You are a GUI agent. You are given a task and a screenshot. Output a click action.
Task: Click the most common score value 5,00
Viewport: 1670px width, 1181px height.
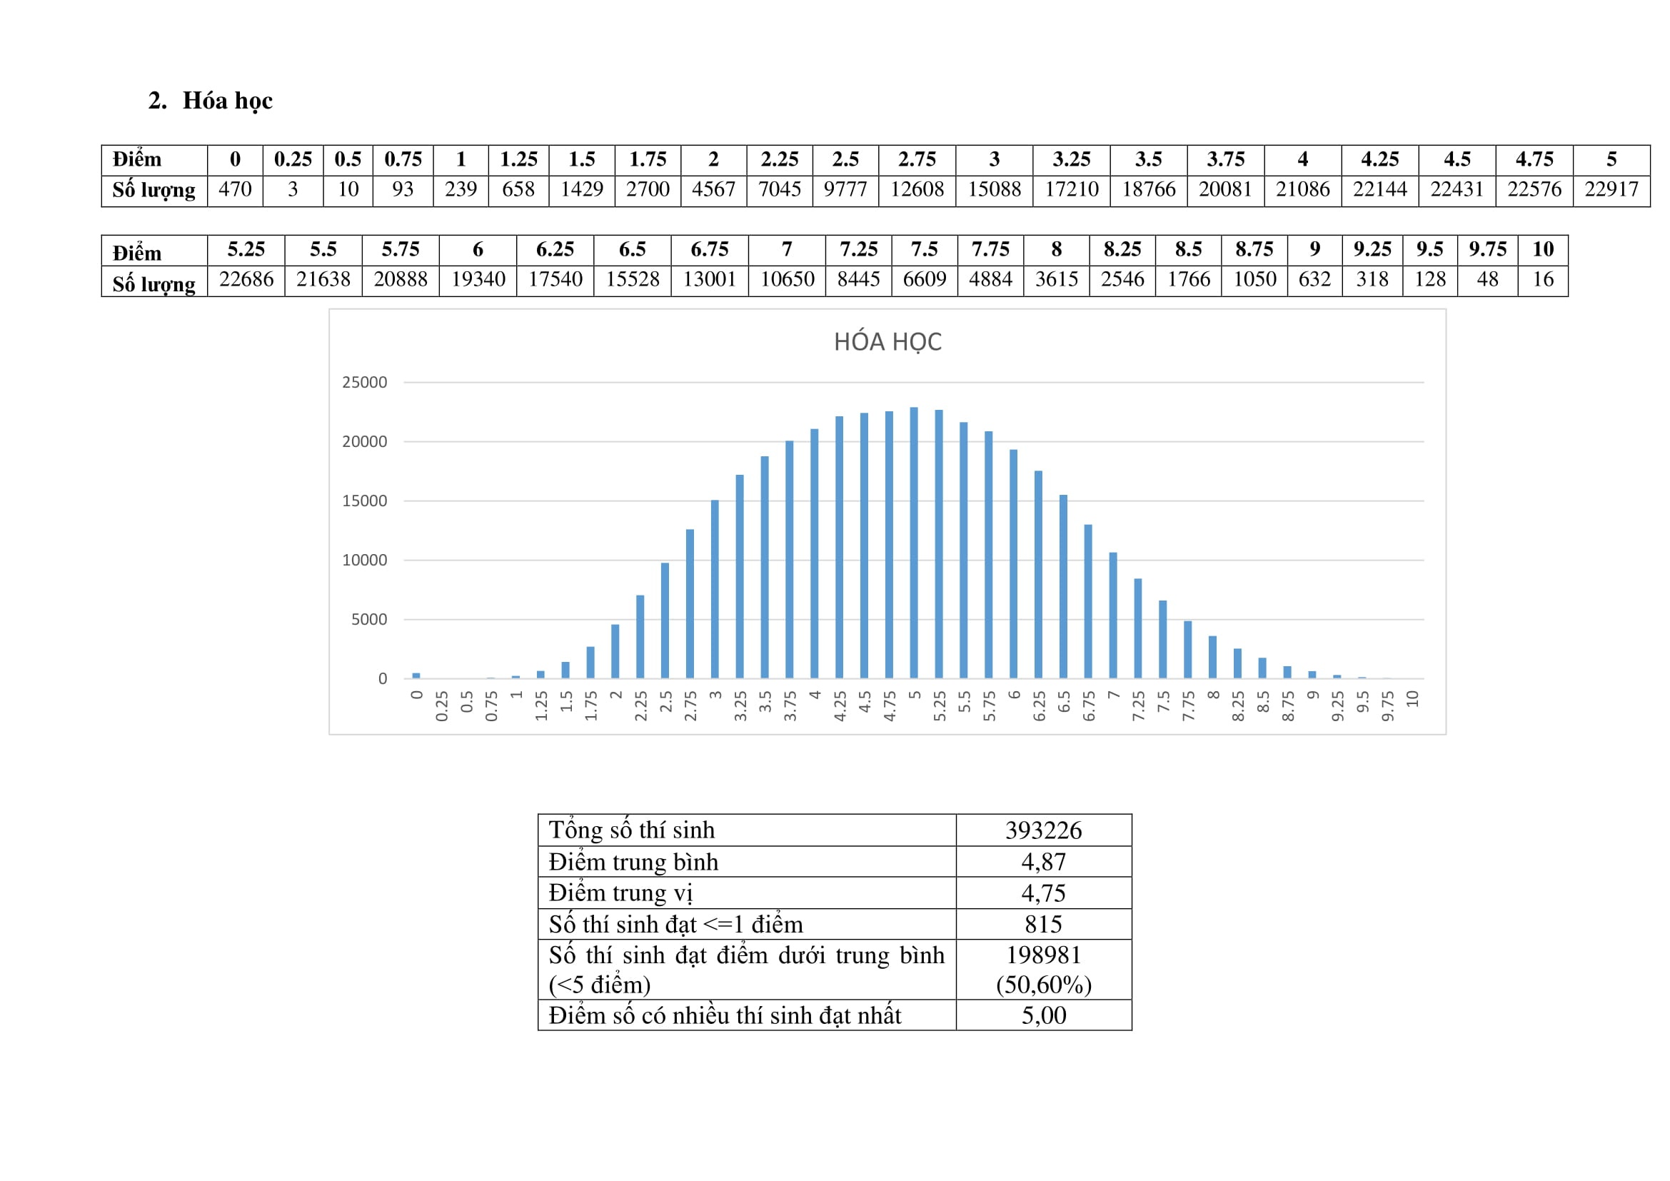coord(1043,1015)
